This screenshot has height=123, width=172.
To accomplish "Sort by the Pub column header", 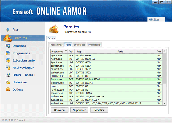I will point(159,51).
